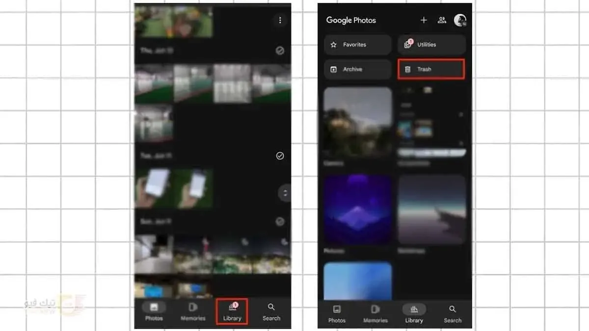Tap Search tab on the right phone
Image resolution: width=589 pixels, height=331 pixels.
453,314
